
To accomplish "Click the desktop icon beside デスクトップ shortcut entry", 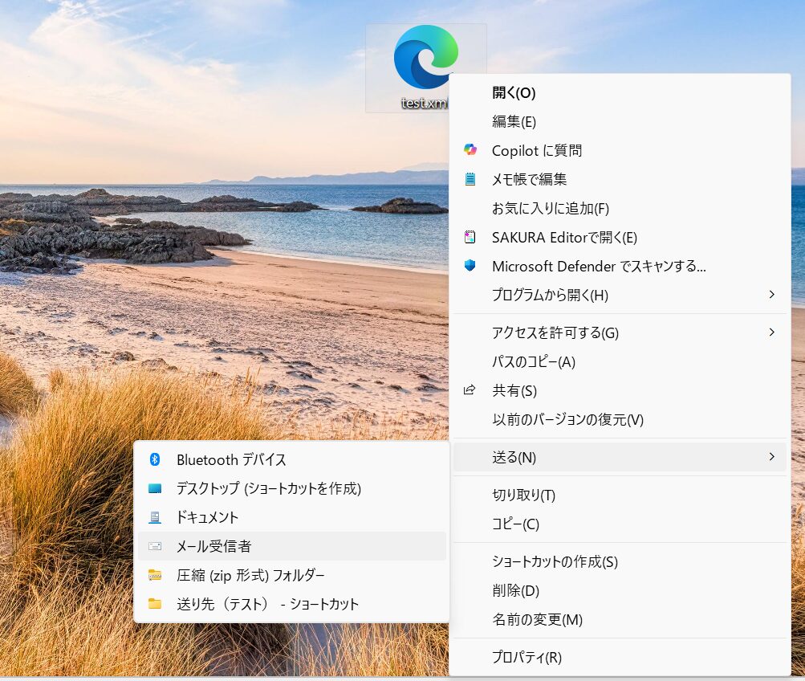I will coord(155,488).
